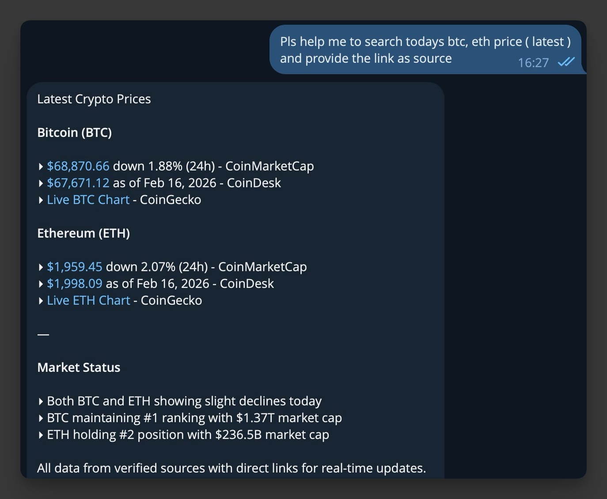Click the double-check read receipt icon
Image resolution: width=607 pixels, height=499 pixels.
pos(566,62)
